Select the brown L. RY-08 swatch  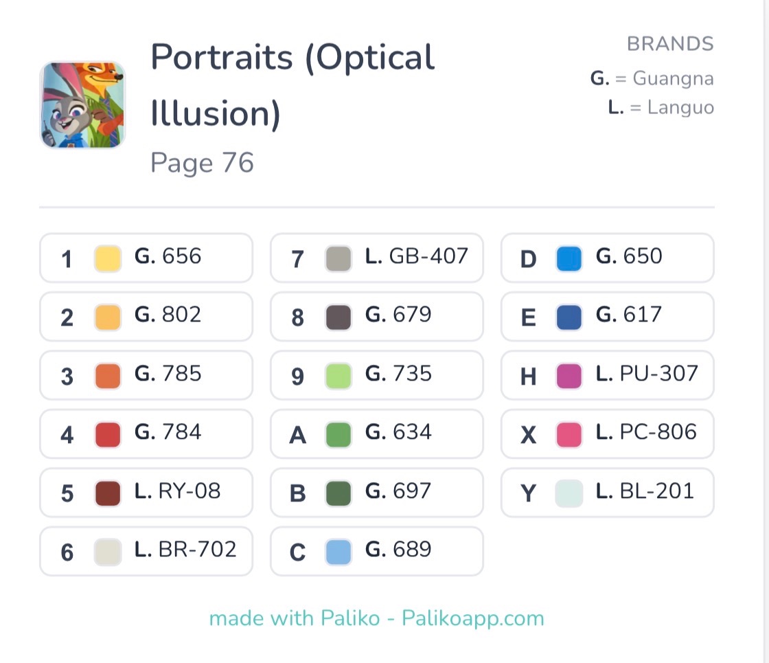pyautogui.click(x=107, y=493)
